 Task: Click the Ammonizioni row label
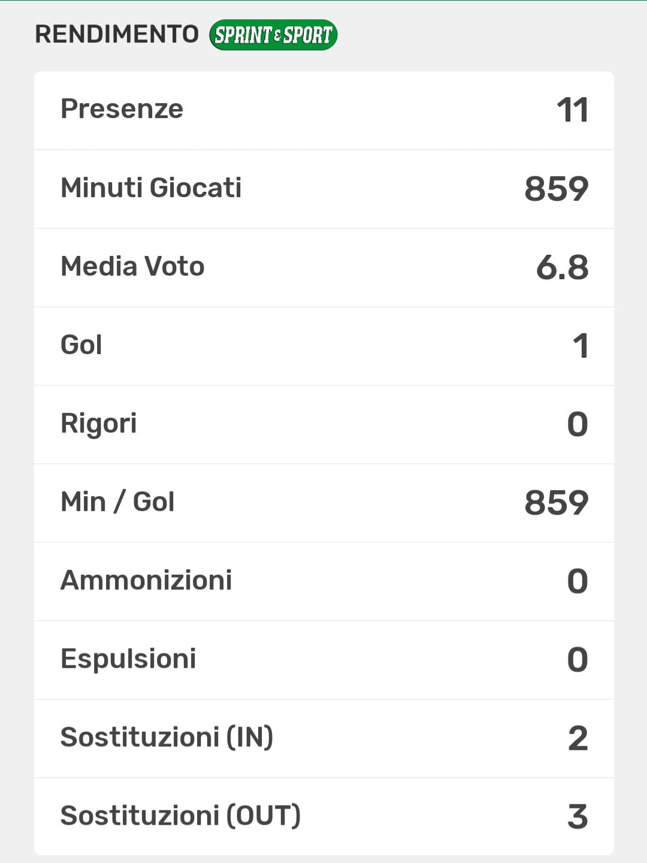[x=146, y=580]
